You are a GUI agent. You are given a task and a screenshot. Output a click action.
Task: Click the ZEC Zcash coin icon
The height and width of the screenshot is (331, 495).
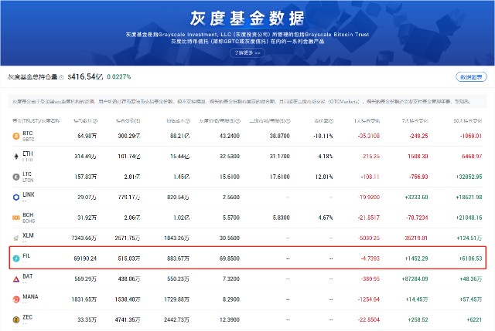tap(15, 320)
